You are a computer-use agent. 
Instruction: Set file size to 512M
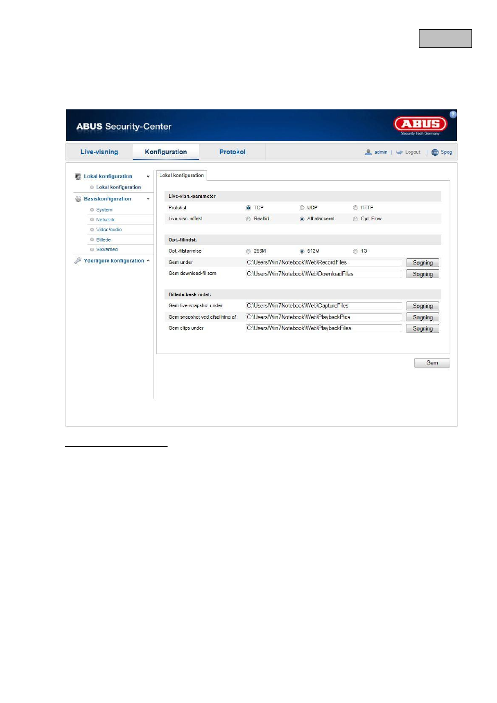pos(302,252)
